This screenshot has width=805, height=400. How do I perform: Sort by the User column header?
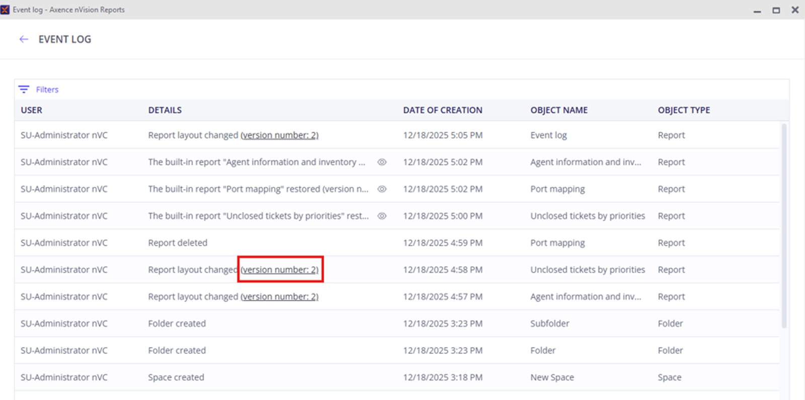pos(31,110)
